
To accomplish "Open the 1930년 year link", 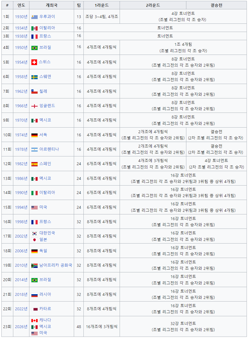I will [x=21, y=17].
